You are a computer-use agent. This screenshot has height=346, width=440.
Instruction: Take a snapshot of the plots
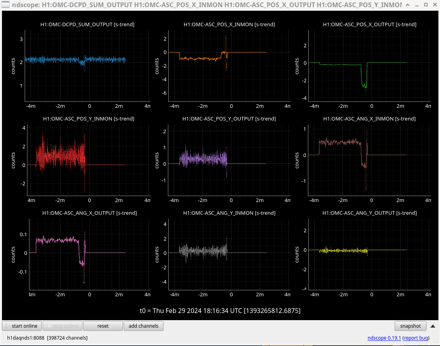(410, 326)
